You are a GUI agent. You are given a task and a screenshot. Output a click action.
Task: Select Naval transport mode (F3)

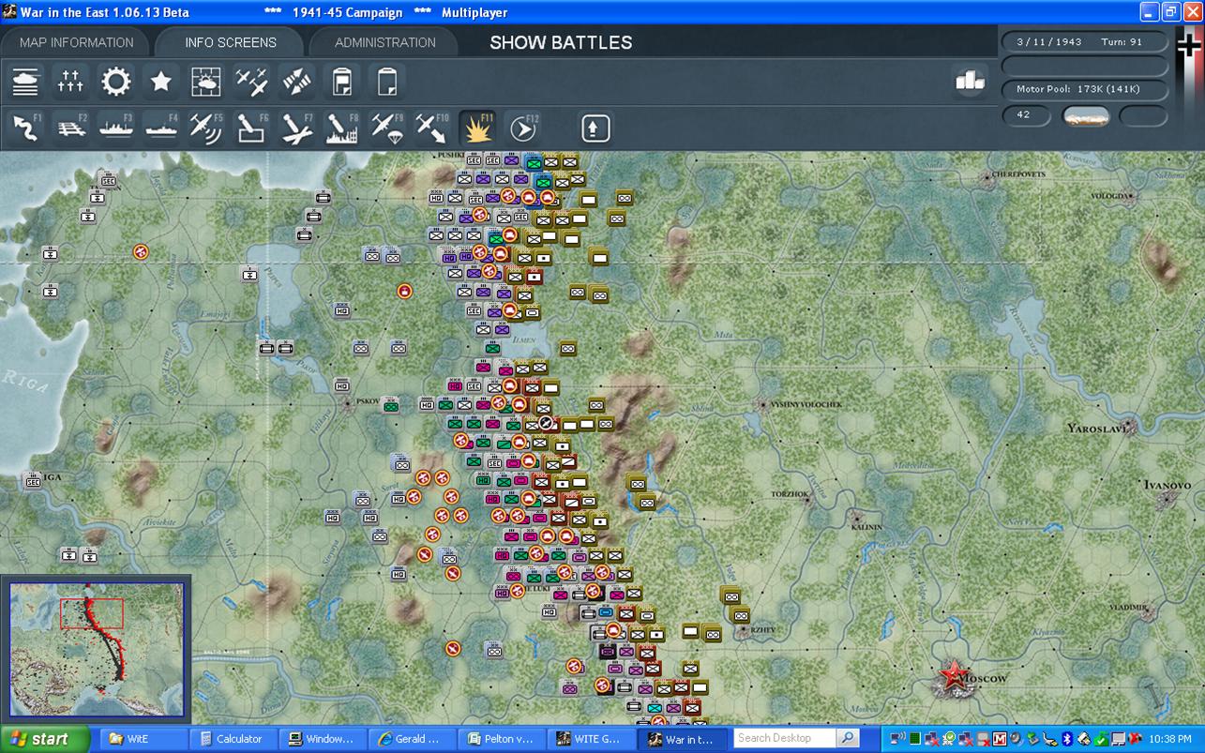[116, 128]
